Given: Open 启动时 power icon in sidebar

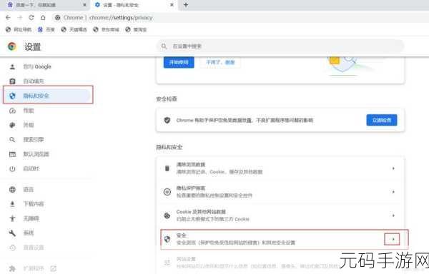Looking at the screenshot, I should point(12,168).
